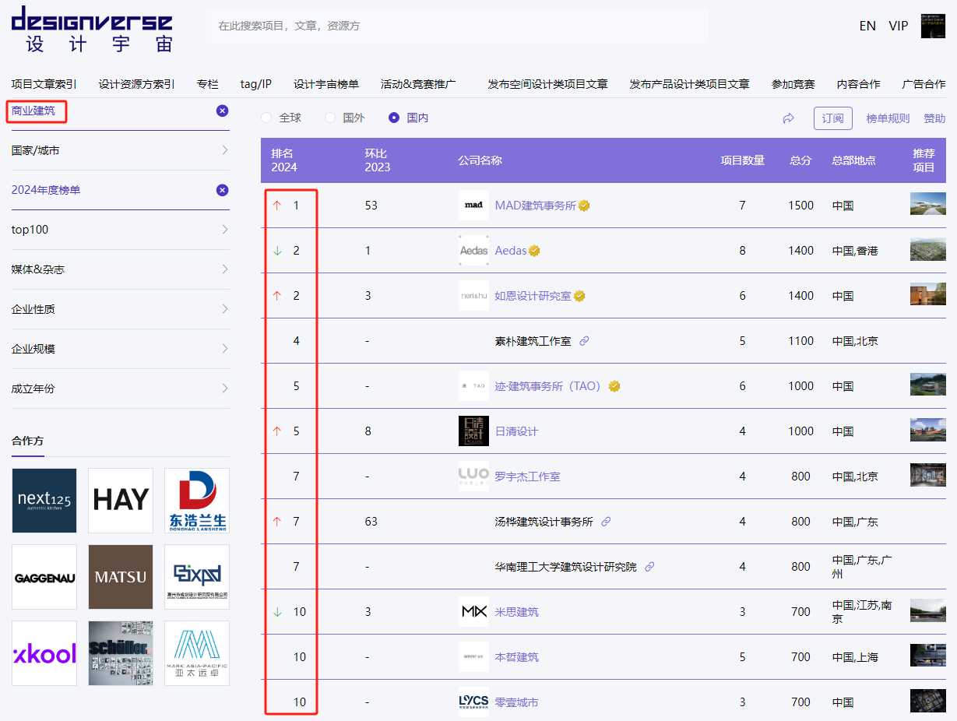Open the 发布空间设计类项目文章 link
This screenshot has width=957, height=721.
click(x=547, y=84)
